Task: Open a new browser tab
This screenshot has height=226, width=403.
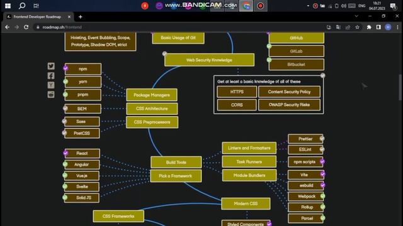Action: tap(81, 17)
